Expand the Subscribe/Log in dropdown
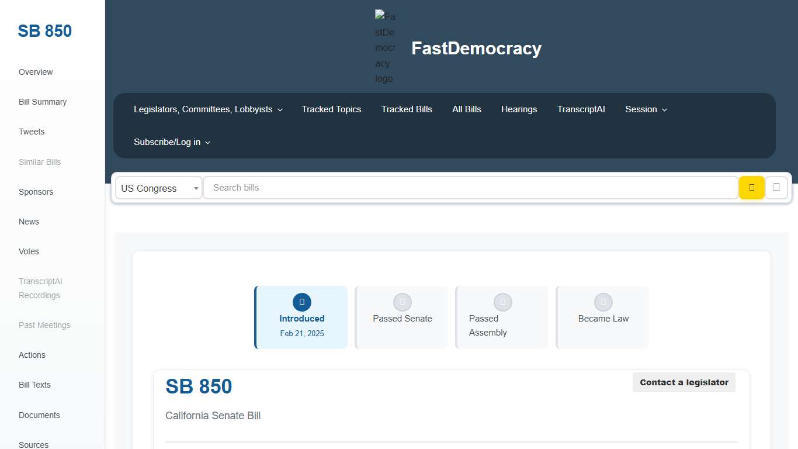The width and height of the screenshot is (798, 449). pyautogui.click(x=172, y=142)
